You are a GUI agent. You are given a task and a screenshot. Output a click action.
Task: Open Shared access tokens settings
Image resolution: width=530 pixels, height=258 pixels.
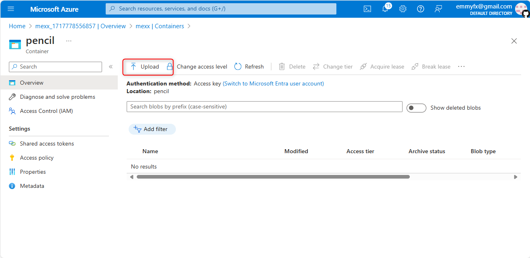click(47, 144)
